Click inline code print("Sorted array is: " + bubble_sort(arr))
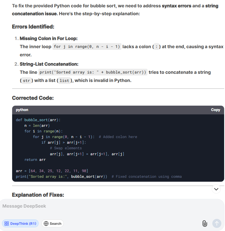Image resolution: width=225 pixels, height=231 pixels. [x=93, y=72]
